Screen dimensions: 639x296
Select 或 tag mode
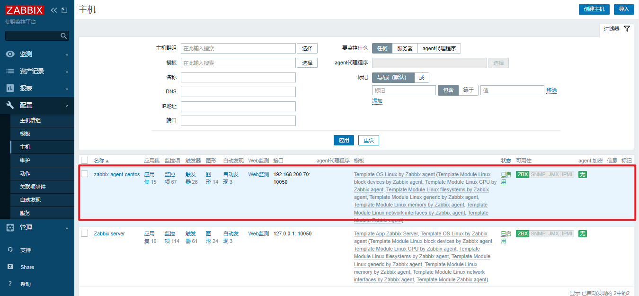pos(422,78)
